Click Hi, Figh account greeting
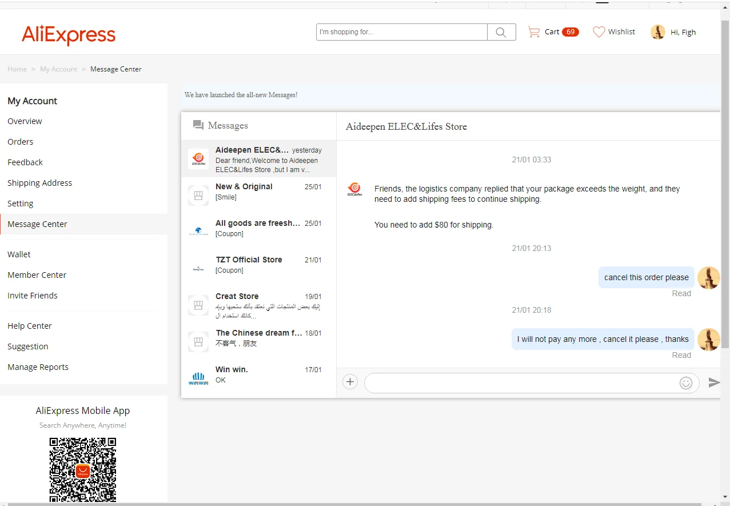Screen dimensions: 730x506 coord(683,33)
